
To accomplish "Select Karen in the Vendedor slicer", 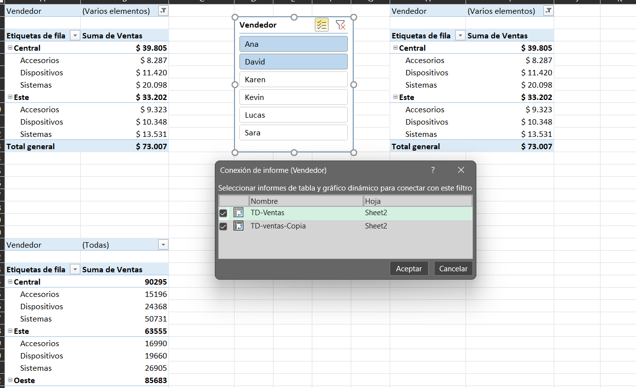I will (294, 79).
